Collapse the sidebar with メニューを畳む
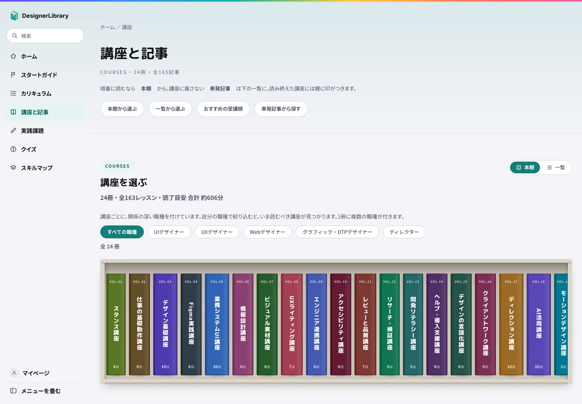Screen dimensions: 582x404 click(45, 391)
